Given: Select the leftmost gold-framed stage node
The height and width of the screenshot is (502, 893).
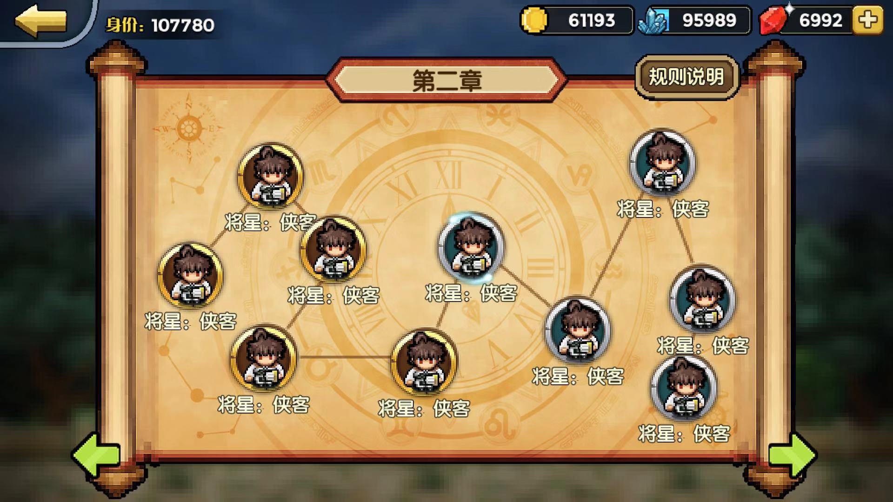Looking at the screenshot, I should pyautogui.click(x=190, y=276).
